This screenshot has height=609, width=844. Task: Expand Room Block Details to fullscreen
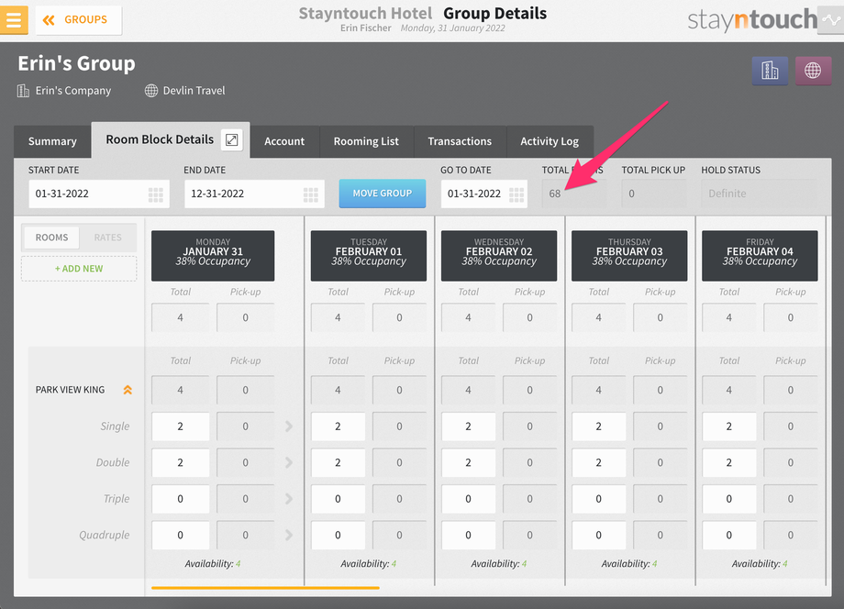coord(232,140)
